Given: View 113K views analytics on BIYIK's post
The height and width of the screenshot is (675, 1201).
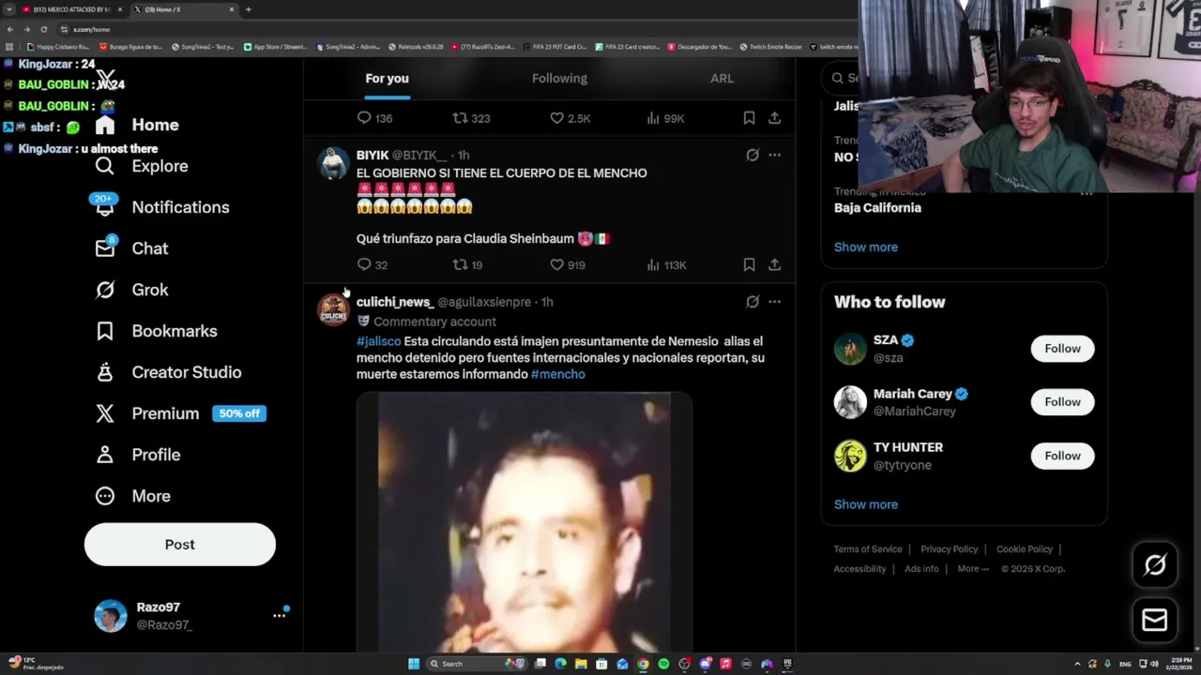Looking at the screenshot, I should point(666,265).
